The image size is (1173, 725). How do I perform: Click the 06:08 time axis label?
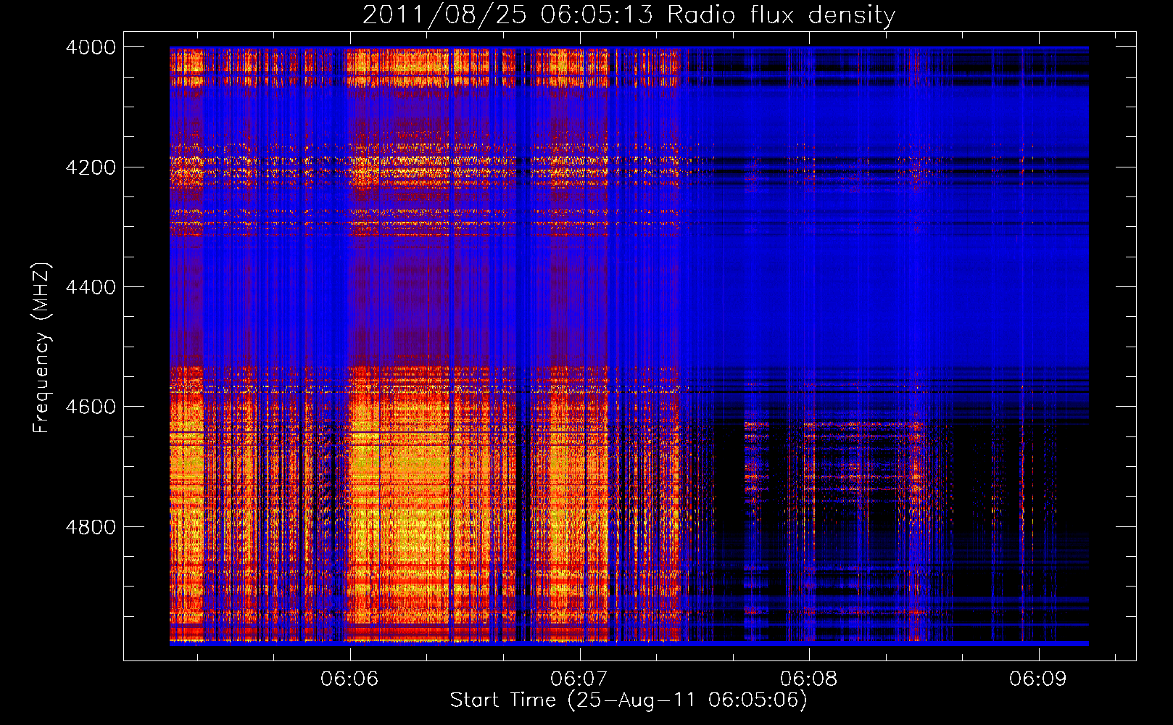(x=808, y=679)
